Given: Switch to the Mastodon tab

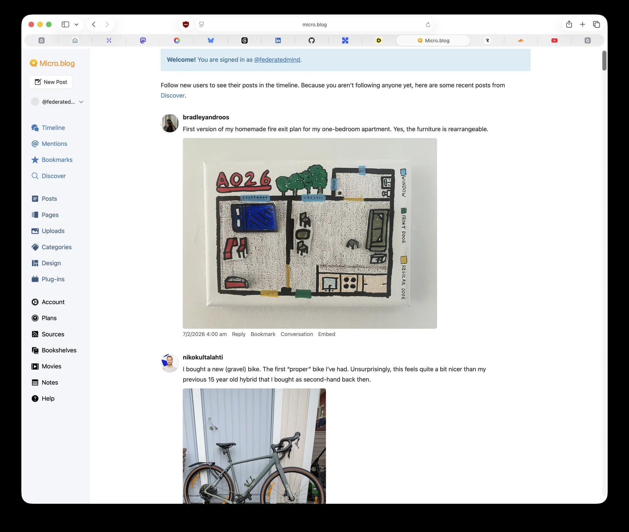Looking at the screenshot, I should [143, 40].
